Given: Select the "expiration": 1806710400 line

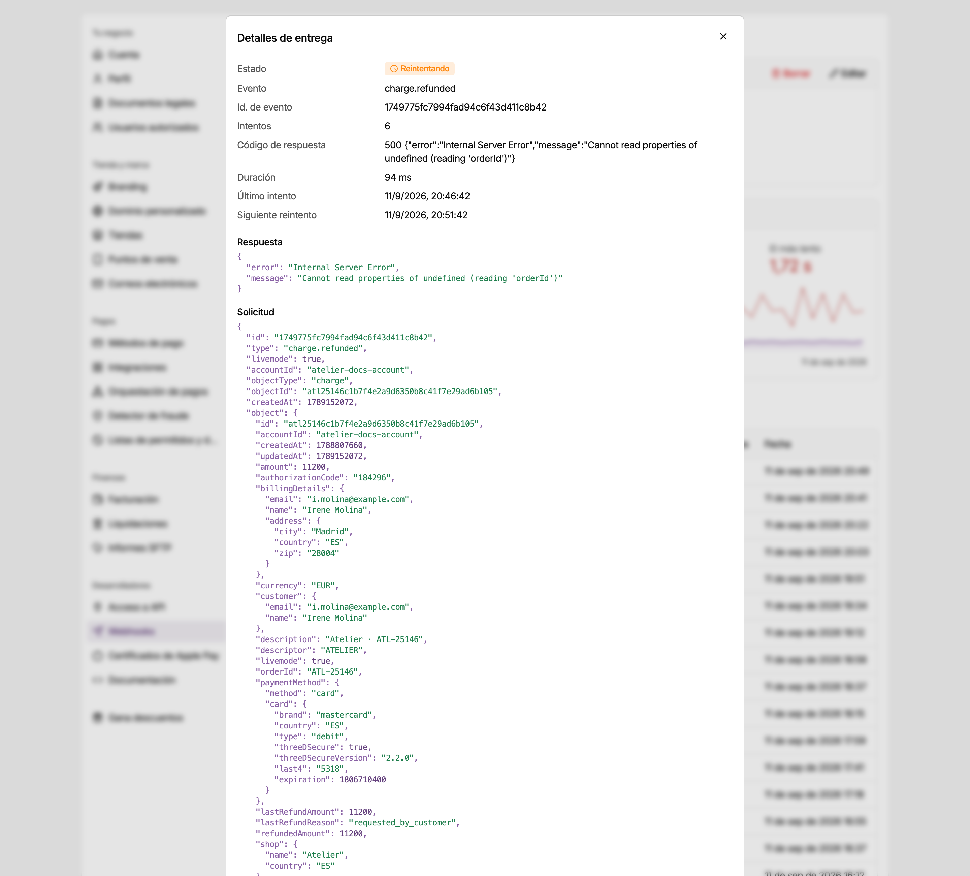Looking at the screenshot, I should (x=330, y=779).
